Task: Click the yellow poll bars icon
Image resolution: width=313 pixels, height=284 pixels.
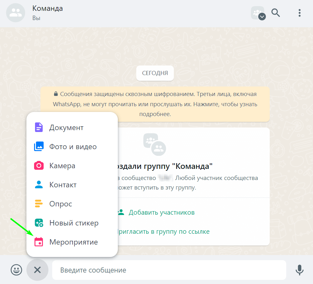Action: [x=39, y=204]
